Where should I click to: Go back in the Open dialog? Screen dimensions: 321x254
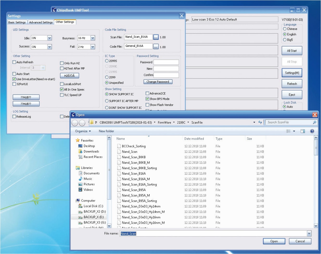(75, 123)
